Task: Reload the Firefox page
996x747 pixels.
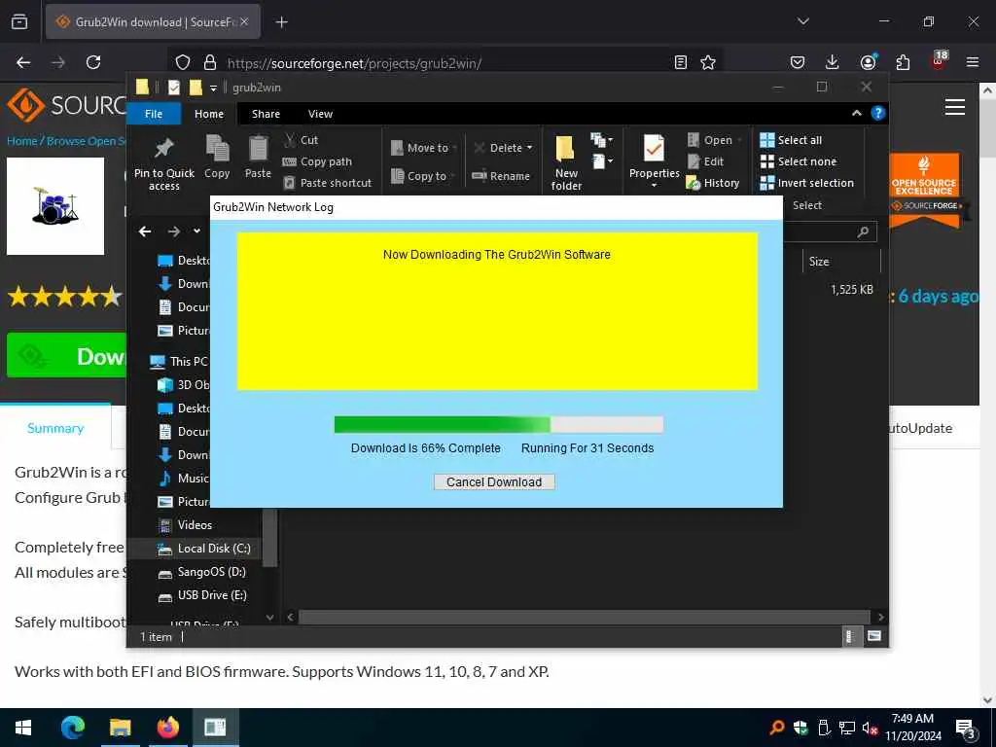Action: 93,62
